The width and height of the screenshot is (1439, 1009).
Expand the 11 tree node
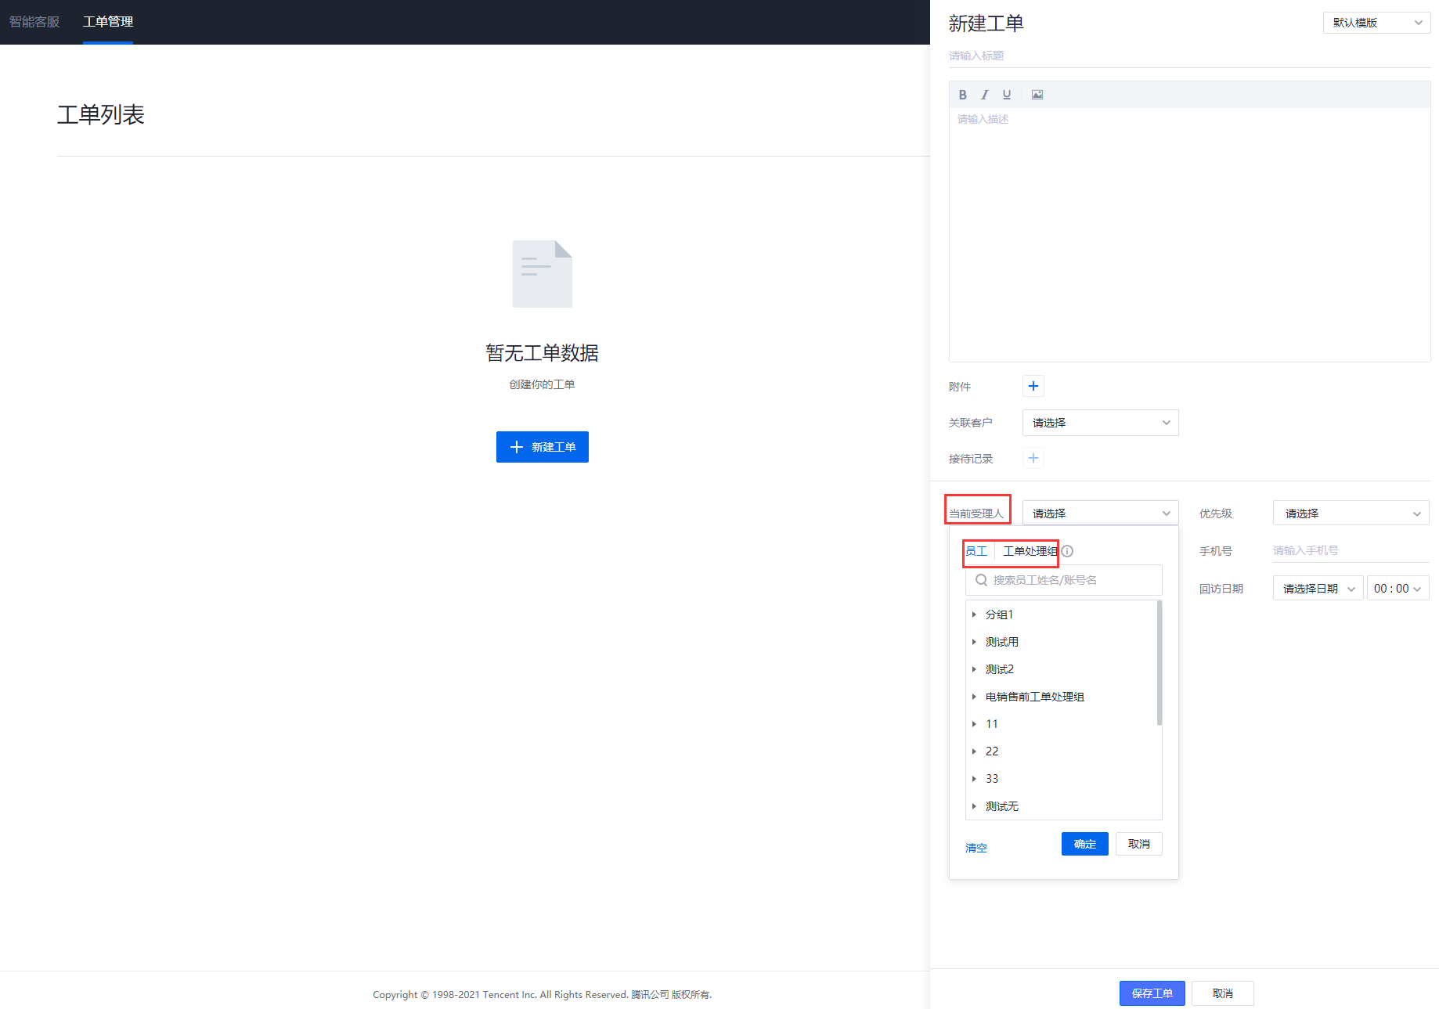point(974,724)
